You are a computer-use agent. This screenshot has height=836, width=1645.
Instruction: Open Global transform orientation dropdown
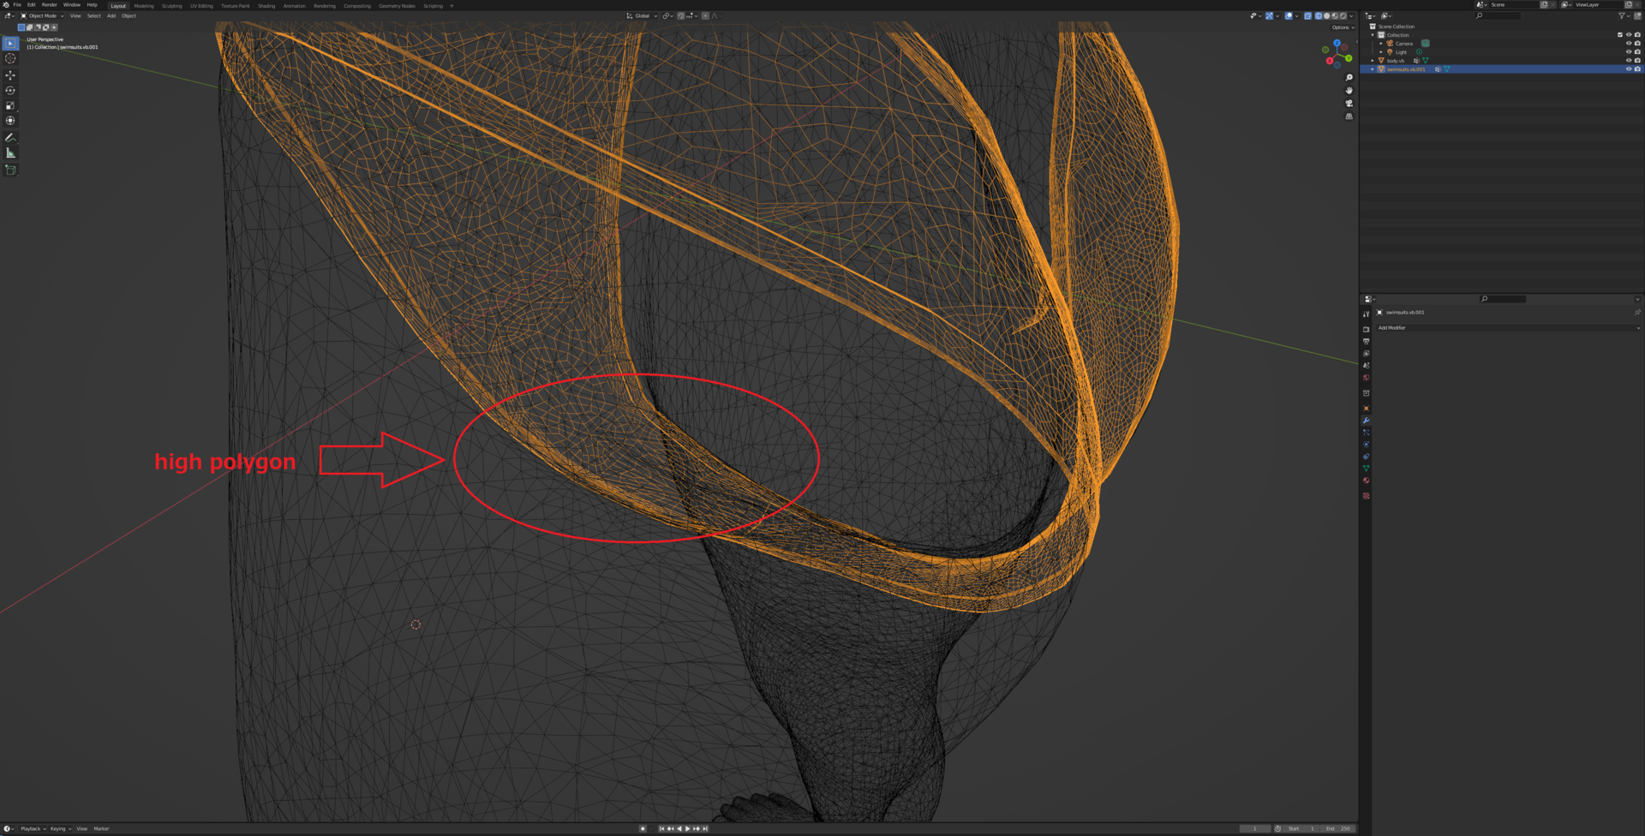(642, 15)
